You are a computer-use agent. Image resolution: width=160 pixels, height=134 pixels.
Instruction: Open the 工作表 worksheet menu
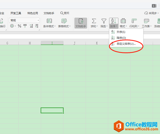[147, 23]
